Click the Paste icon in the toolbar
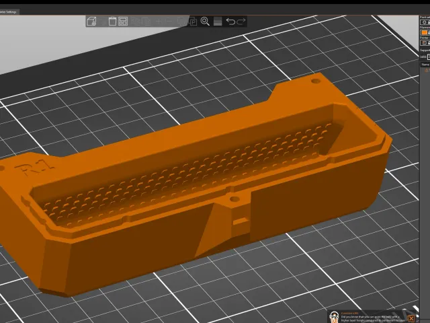The image size is (430, 323). [x=146, y=22]
